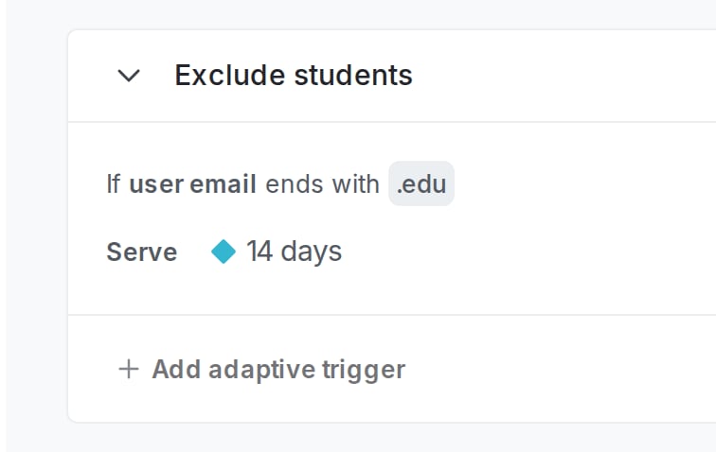Screen dimensions: 716x452
Task: Collapse the Exclude students chevron
Action: pos(129,76)
